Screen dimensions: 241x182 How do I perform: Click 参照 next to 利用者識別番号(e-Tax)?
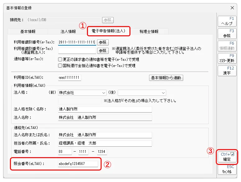point(103,42)
